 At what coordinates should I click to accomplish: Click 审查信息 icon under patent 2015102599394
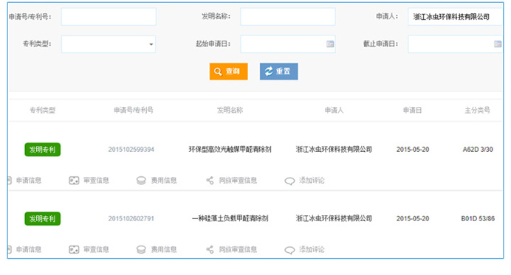[74, 181]
